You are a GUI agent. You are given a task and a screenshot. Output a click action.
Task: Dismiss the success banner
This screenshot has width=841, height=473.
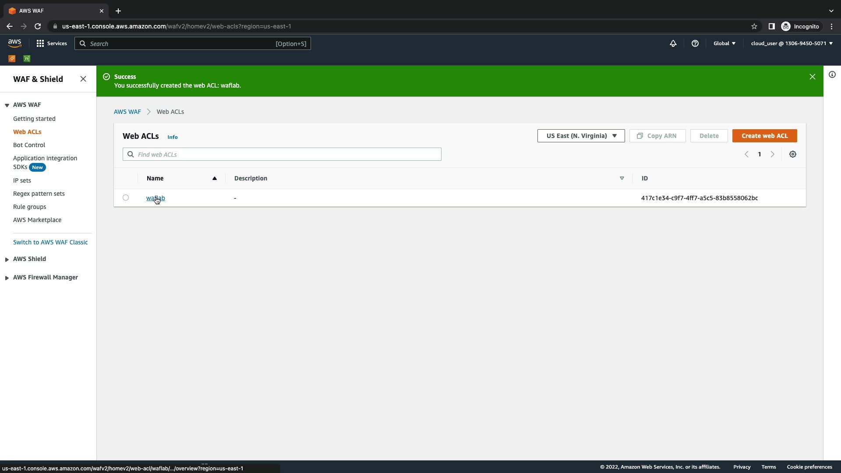pyautogui.click(x=813, y=77)
